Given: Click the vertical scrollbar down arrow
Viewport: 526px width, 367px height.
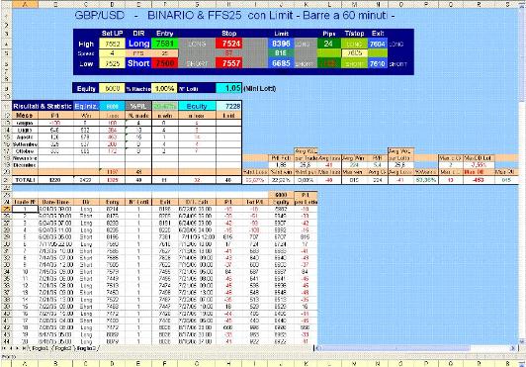Looking at the screenshot, I should click(522, 342).
